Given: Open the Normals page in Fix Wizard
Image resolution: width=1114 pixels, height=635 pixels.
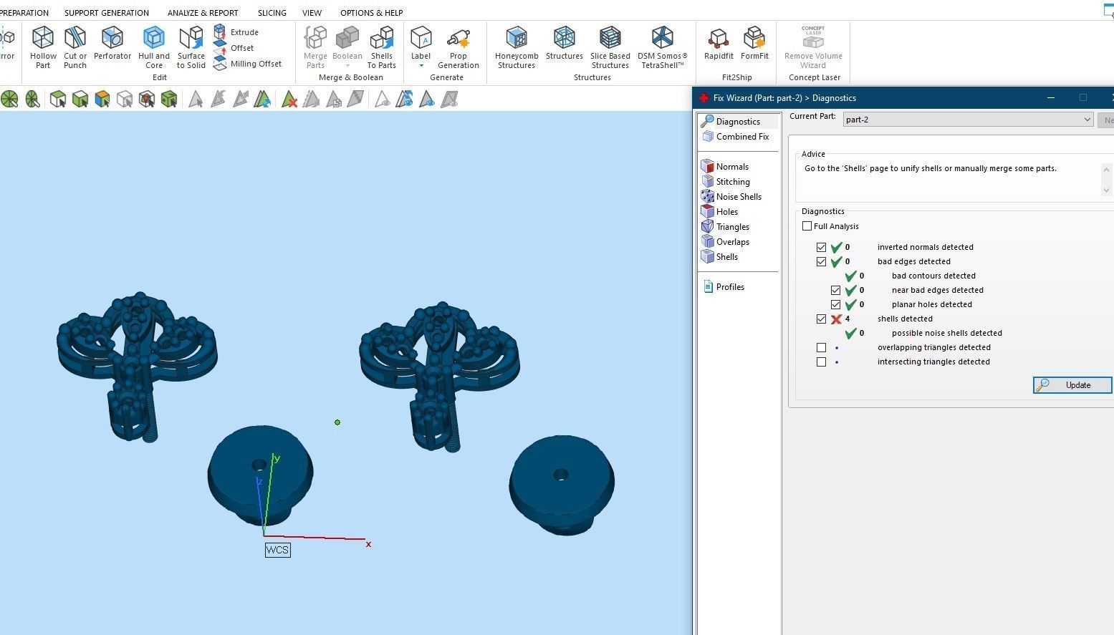Looking at the screenshot, I should click(x=732, y=167).
